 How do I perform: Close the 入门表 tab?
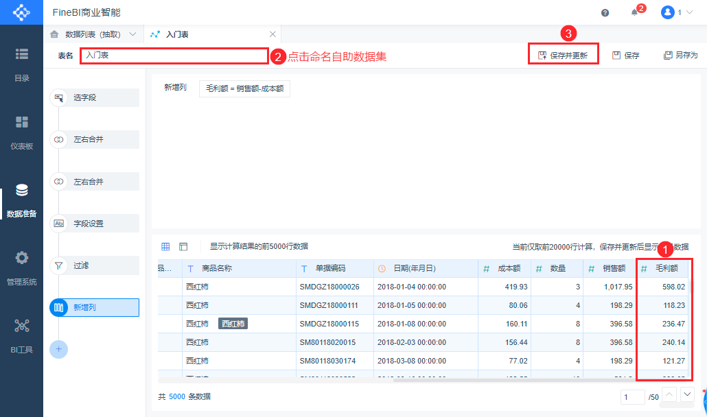(273, 34)
